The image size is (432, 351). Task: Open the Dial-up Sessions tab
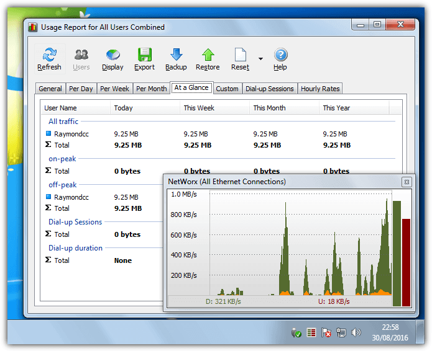[x=270, y=89]
